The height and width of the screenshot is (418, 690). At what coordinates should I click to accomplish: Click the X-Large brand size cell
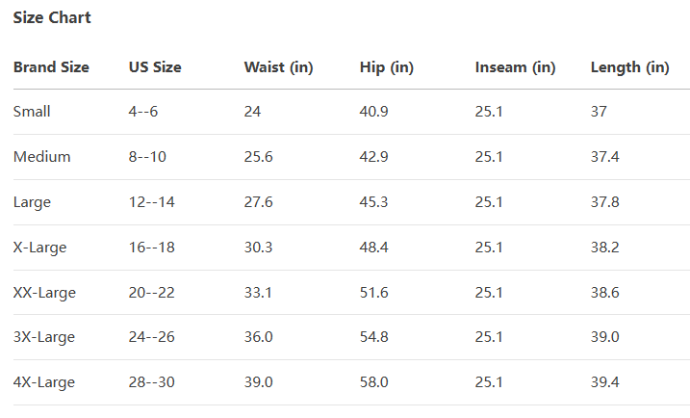39,248
